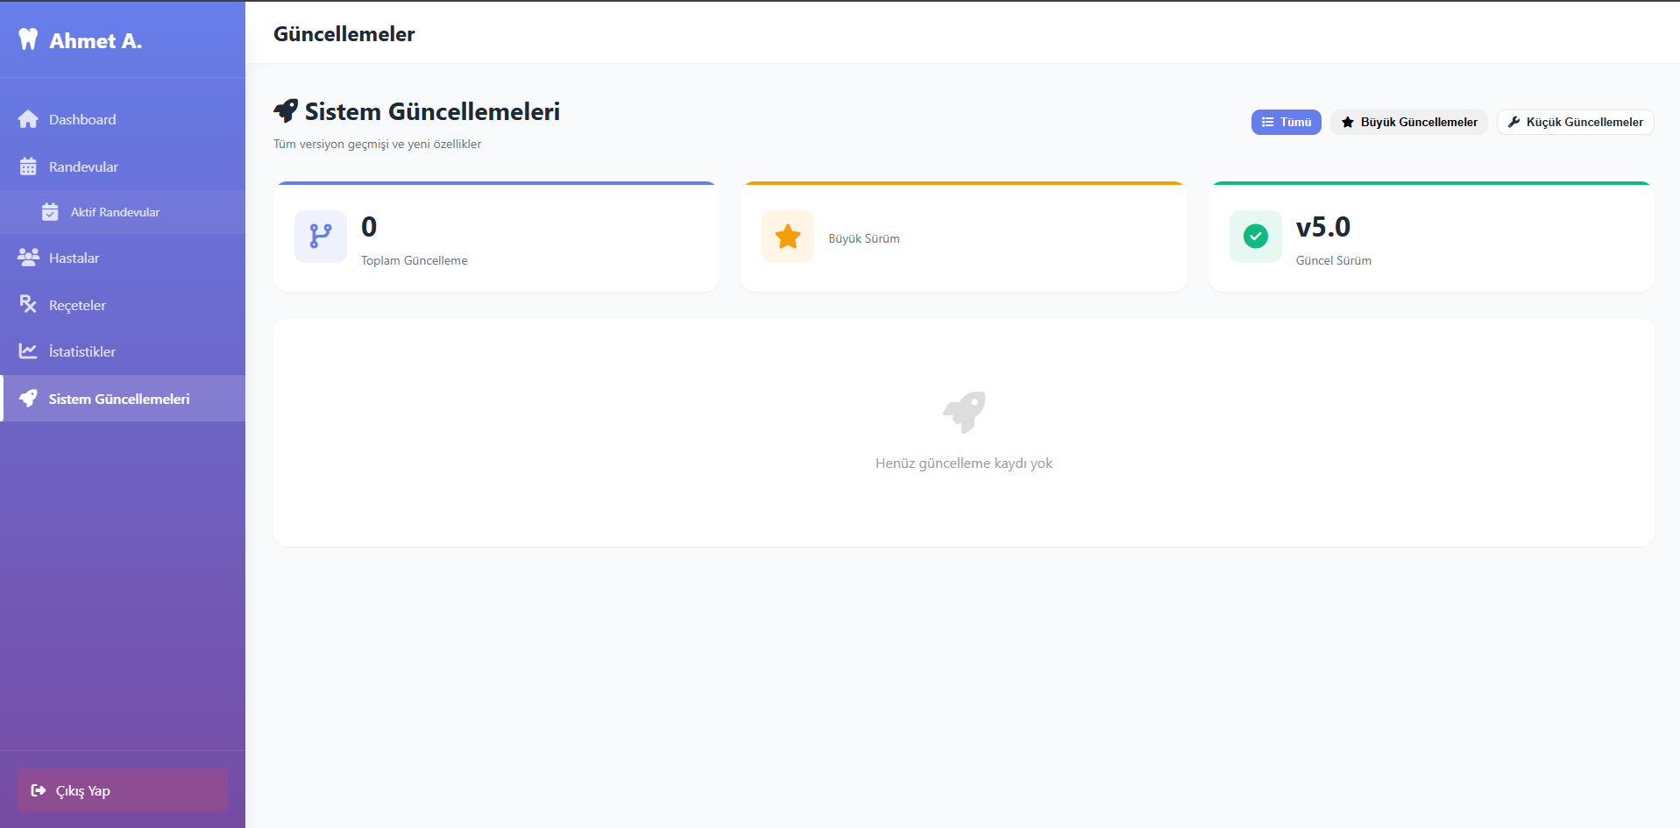Click the tooth logo icon beside Ahmet A.
Viewport: 1680px width, 828px height.
tap(28, 39)
